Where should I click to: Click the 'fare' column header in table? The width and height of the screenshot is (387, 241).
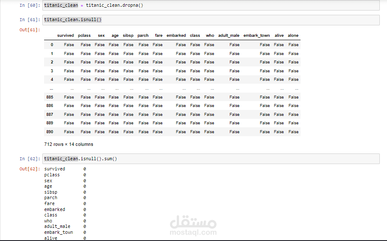click(159, 36)
